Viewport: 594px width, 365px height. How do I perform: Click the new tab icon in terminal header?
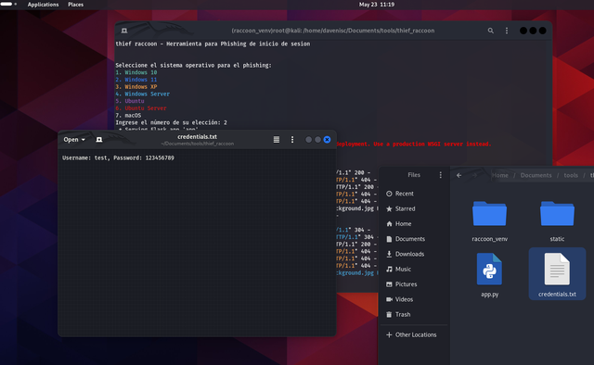pyautogui.click(x=124, y=31)
